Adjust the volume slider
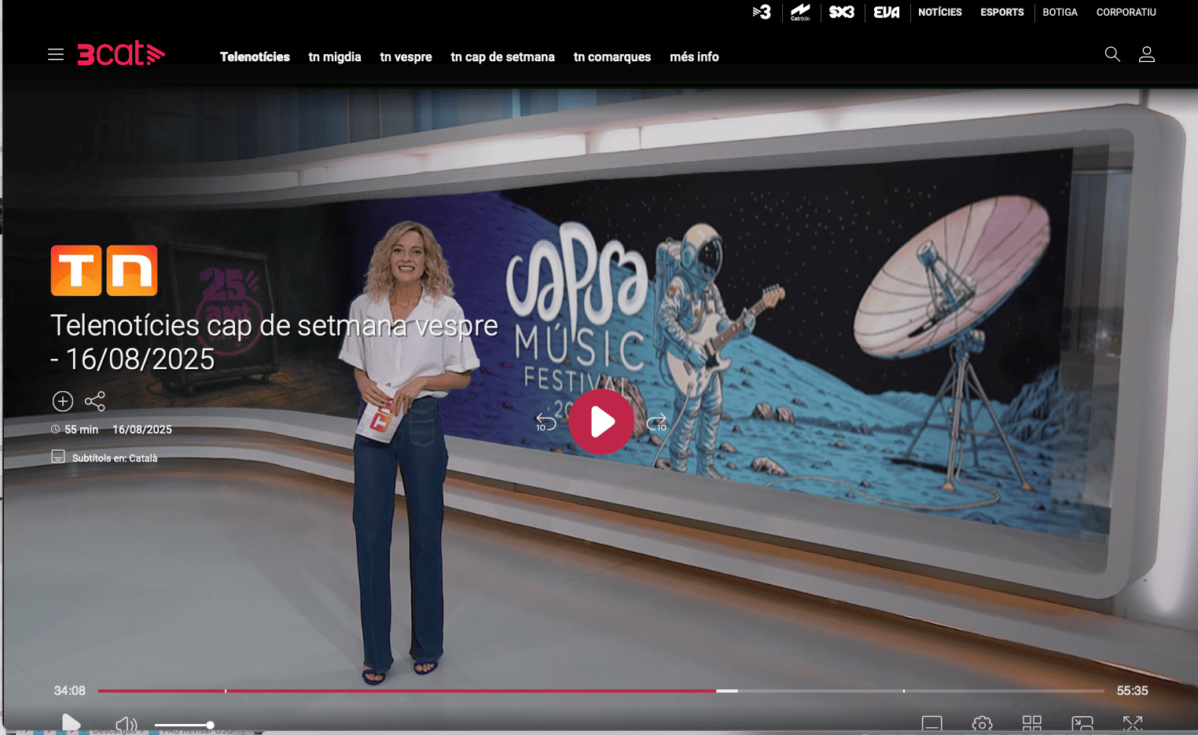Viewport: 1198px width, 735px height. 183,725
